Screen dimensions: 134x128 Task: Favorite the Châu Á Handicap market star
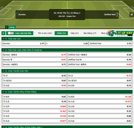(x=6, y=50)
